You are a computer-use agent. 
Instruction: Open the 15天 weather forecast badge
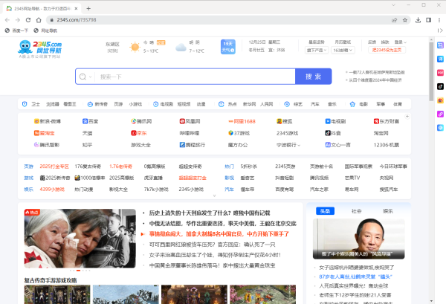pyautogui.click(x=228, y=47)
